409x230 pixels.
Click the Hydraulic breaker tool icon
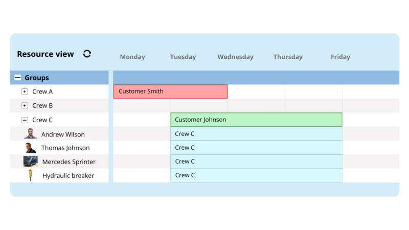(x=31, y=175)
